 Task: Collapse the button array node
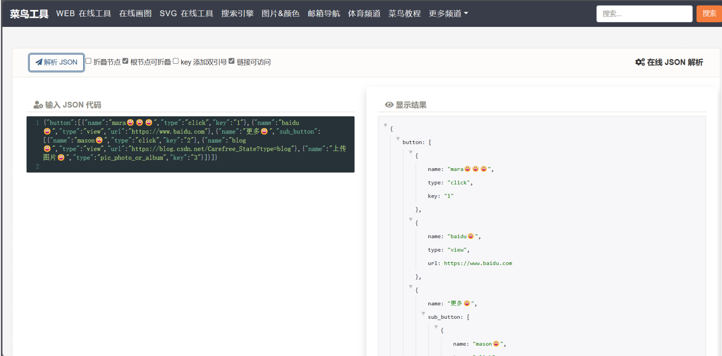coord(398,139)
